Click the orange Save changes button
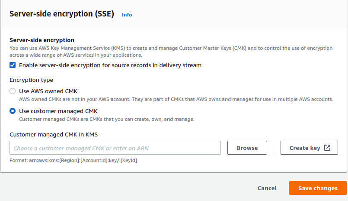 tap(318, 188)
